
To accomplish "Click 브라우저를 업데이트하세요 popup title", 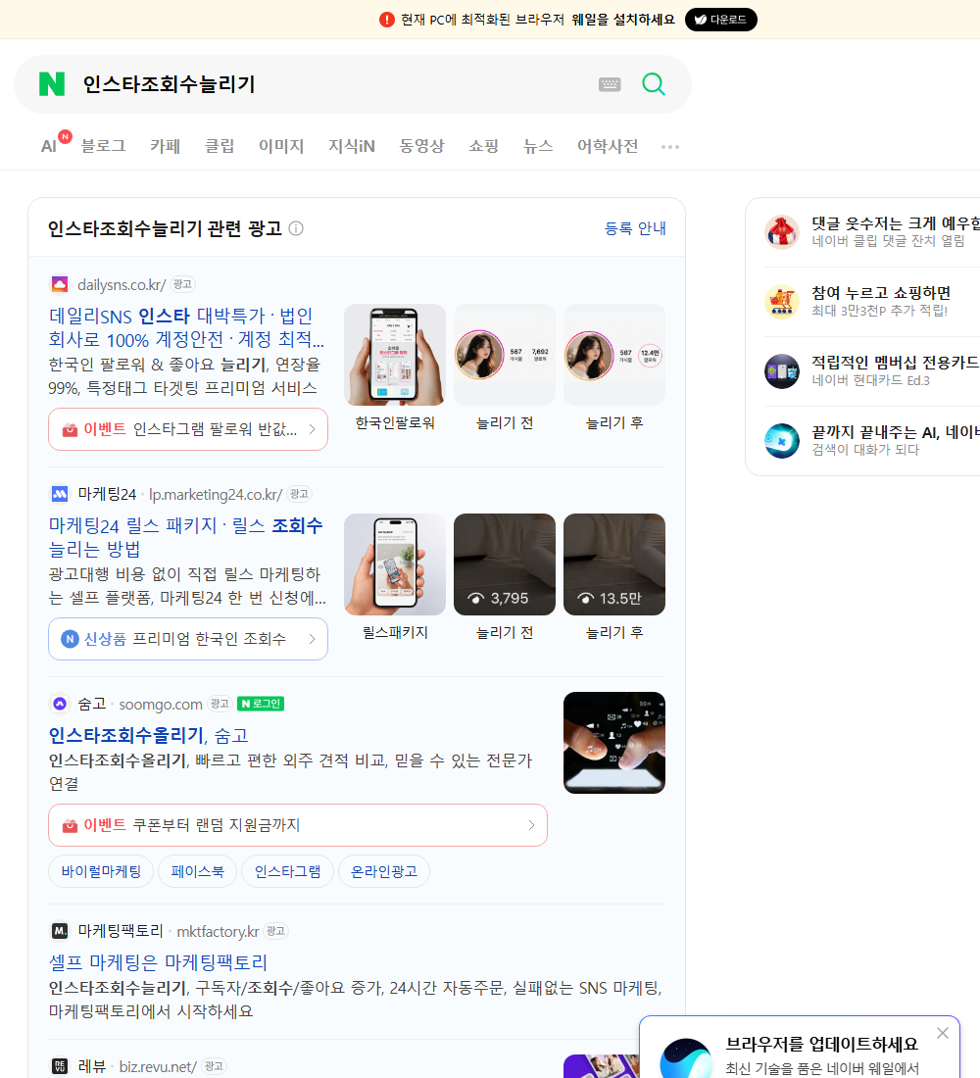I will click(822, 1044).
